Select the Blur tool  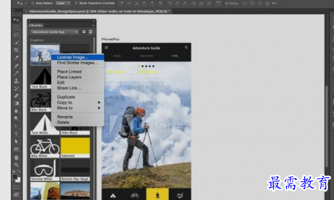(16, 111)
